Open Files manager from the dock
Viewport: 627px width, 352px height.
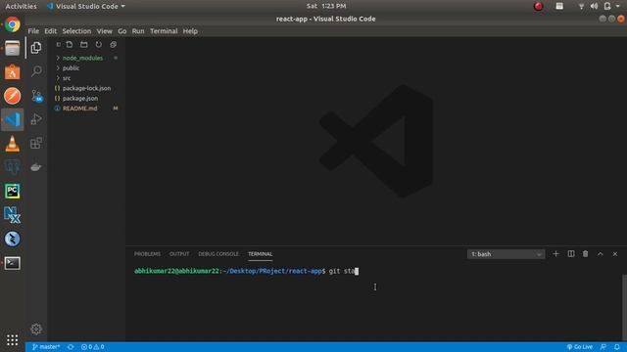pyautogui.click(x=13, y=48)
